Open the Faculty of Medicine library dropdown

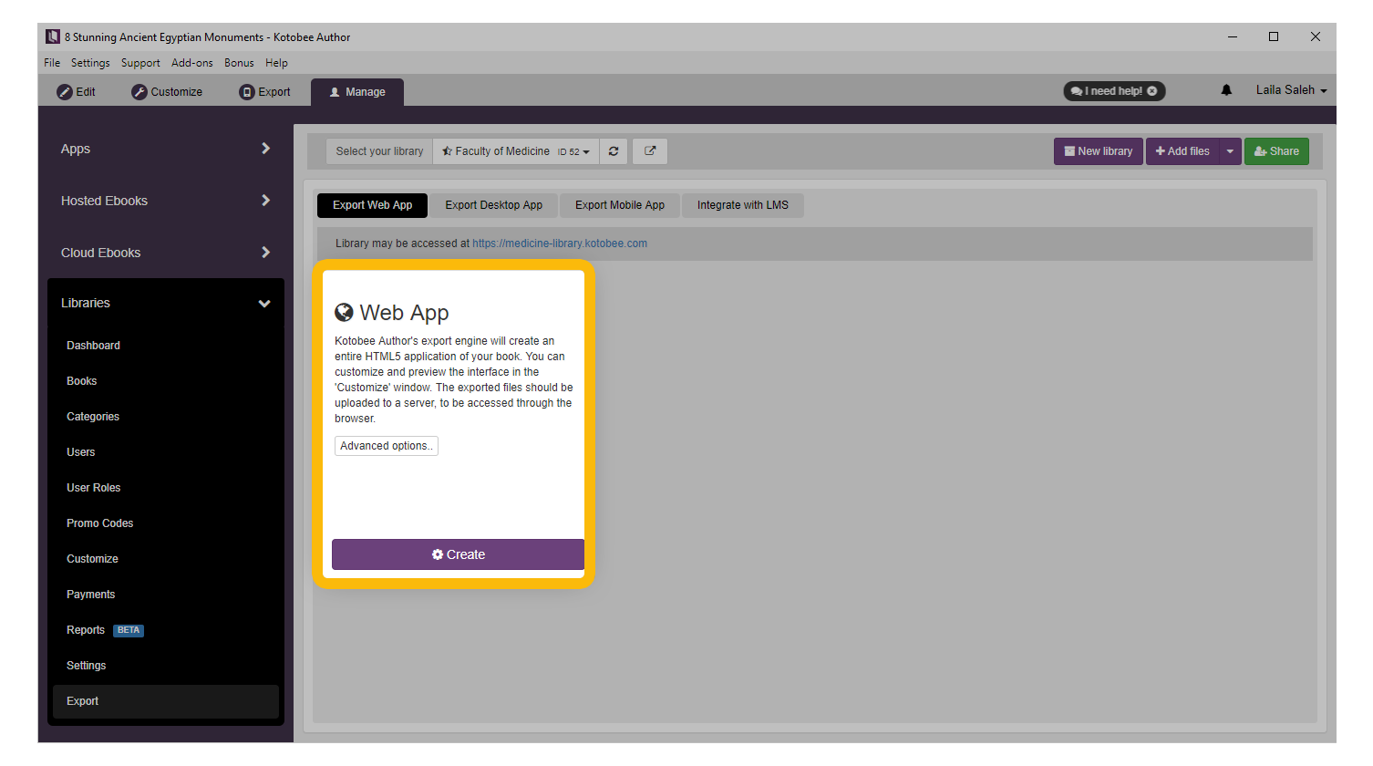point(516,151)
